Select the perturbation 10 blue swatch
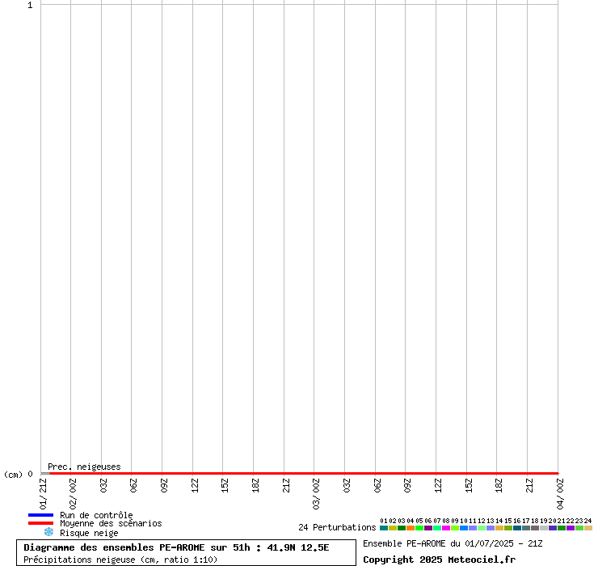The height and width of the screenshot is (566, 598). (x=464, y=528)
